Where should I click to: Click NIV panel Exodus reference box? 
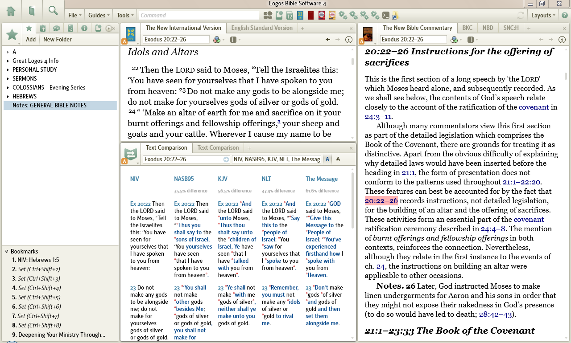pos(176,40)
